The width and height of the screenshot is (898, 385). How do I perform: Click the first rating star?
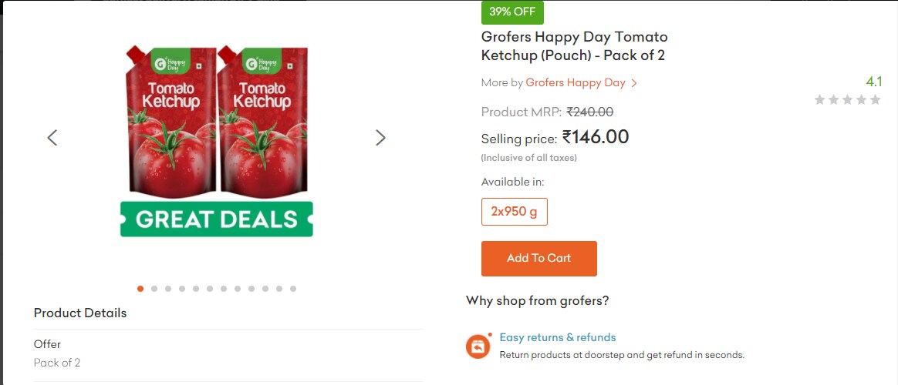point(819,100)
